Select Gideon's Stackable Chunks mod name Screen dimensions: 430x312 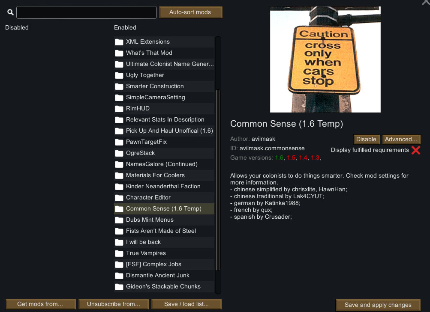tap(163, 287)
